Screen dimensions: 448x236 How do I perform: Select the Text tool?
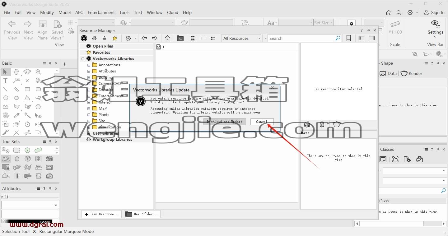click(x=5, y=81)
